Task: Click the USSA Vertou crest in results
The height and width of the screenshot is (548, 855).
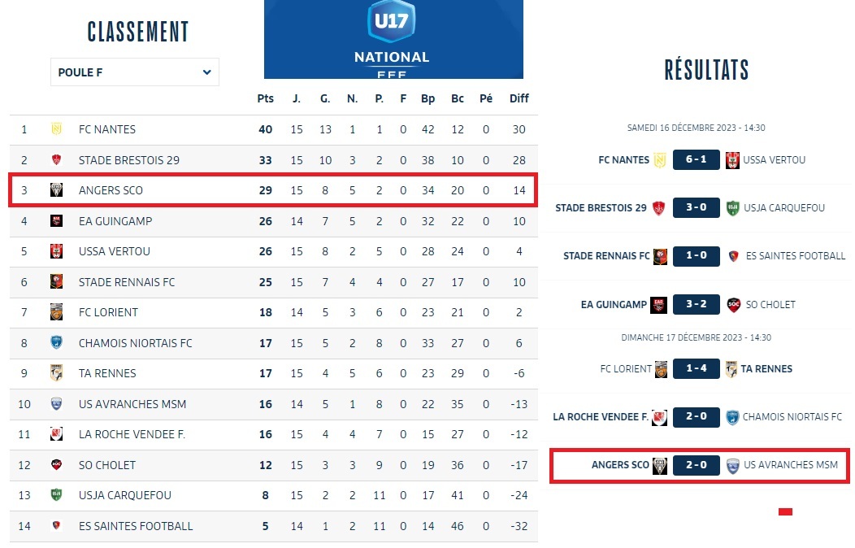Action: tap(732, 159)
